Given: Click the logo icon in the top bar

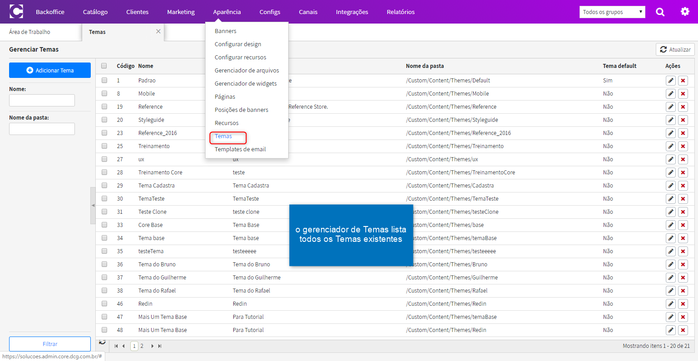Looking at the screenshot, I should [16, 11].
